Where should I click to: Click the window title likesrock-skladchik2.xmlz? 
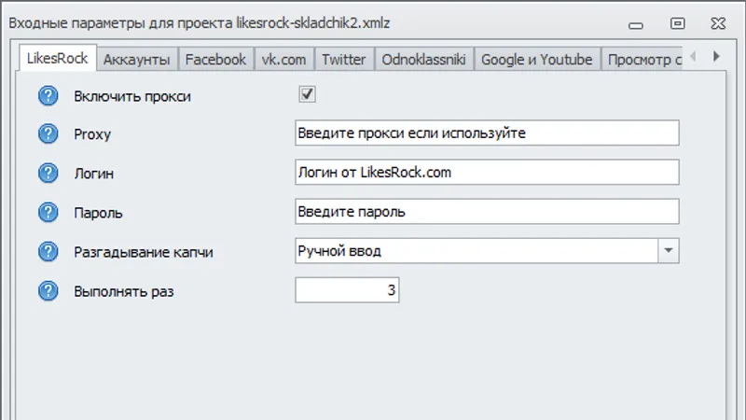tap(313, 22)
